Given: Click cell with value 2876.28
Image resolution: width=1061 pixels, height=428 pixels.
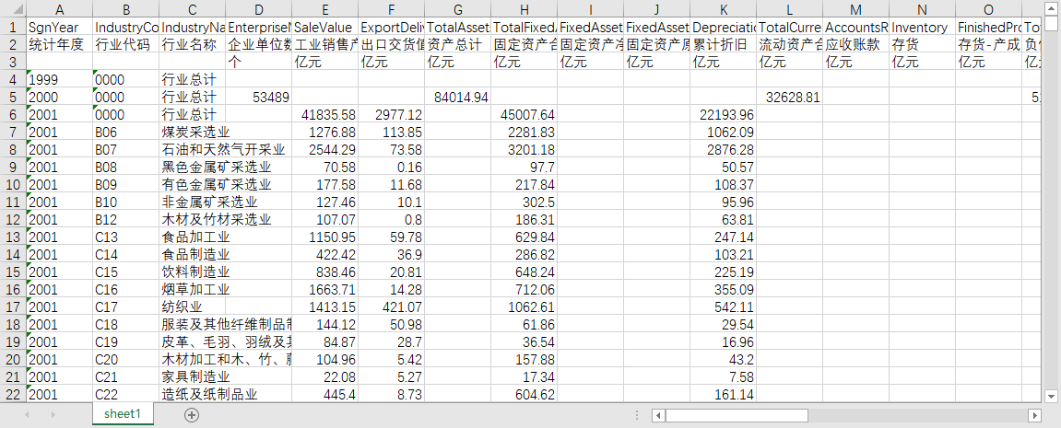Looking at the screenshot, I should pos(723,149).
